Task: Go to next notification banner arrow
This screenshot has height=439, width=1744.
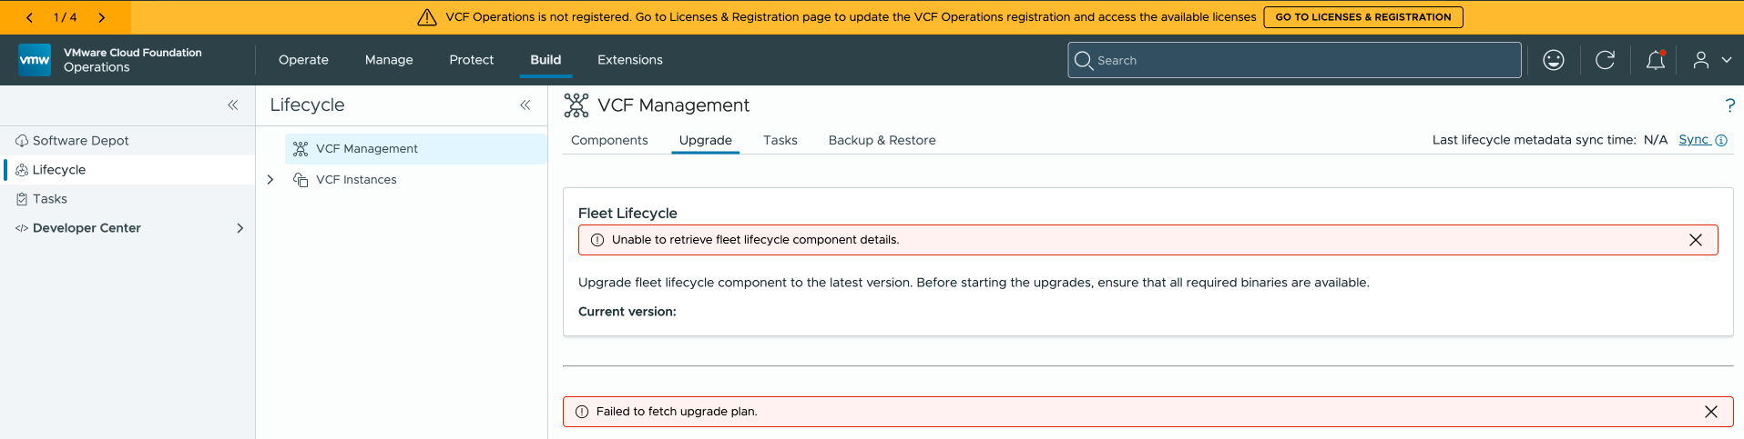Action: click(x=101, y=17)
